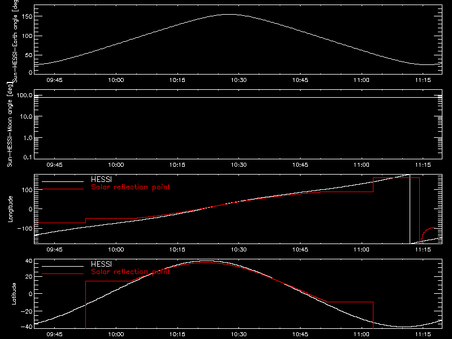Click the flat Sun-HESSI-Moon angle line
The image size is (452, 339).
pyautogui.click(x=238, y=97)
